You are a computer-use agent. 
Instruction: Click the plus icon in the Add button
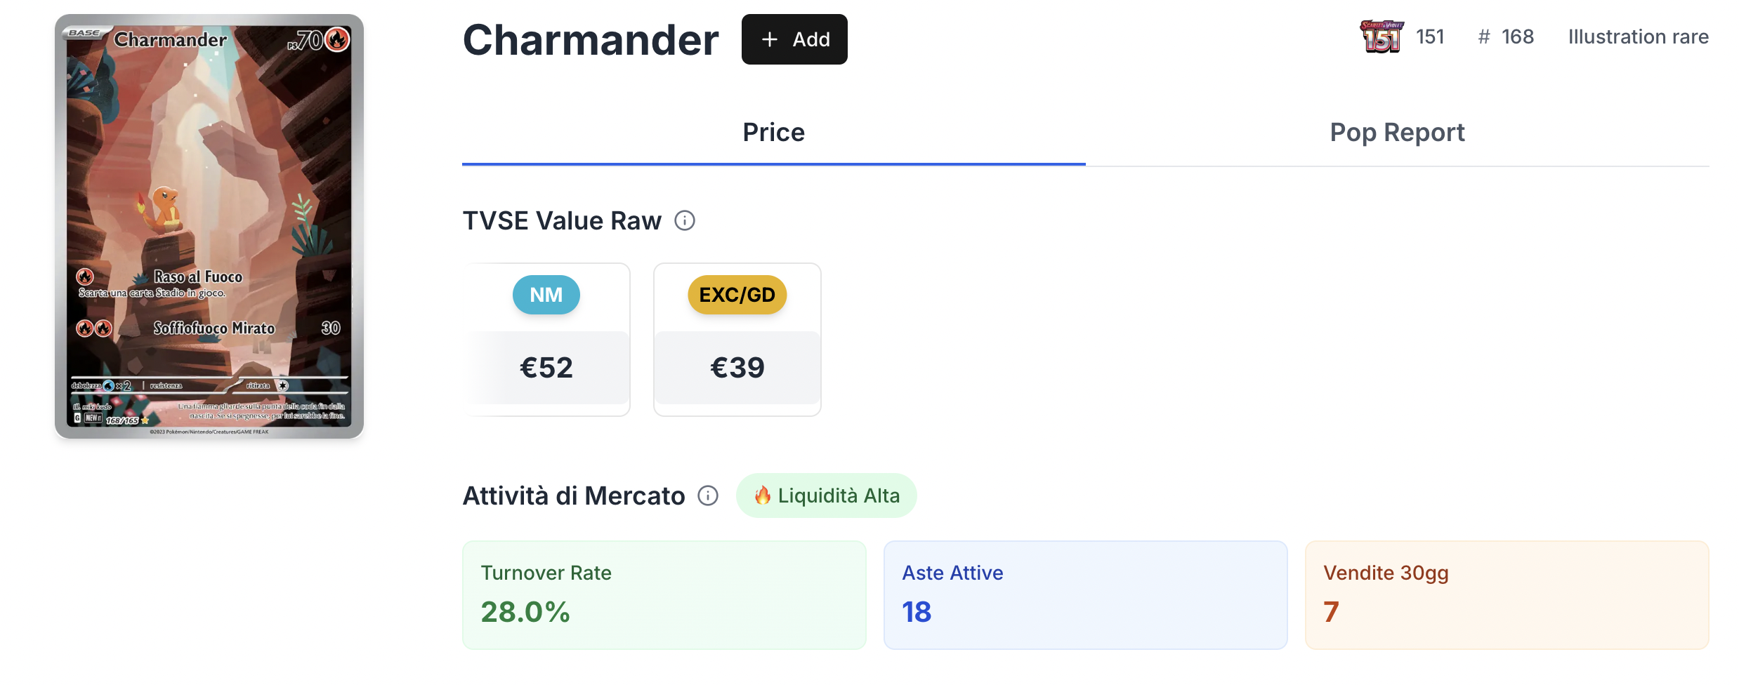click(770, 39)
